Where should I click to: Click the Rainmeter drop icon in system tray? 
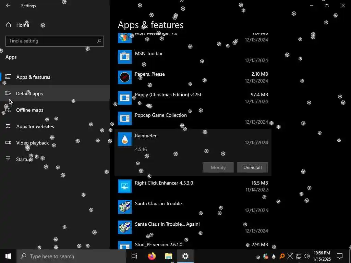274,256
